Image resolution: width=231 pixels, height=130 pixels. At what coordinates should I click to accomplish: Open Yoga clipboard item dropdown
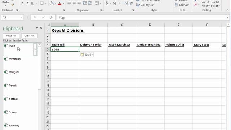[x=35, y=49]
